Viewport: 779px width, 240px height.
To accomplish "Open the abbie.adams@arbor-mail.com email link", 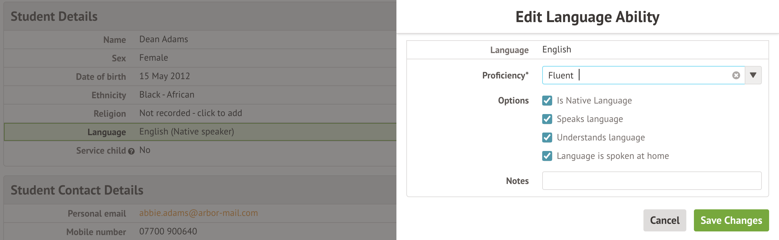I will click(x=199, y=213).
